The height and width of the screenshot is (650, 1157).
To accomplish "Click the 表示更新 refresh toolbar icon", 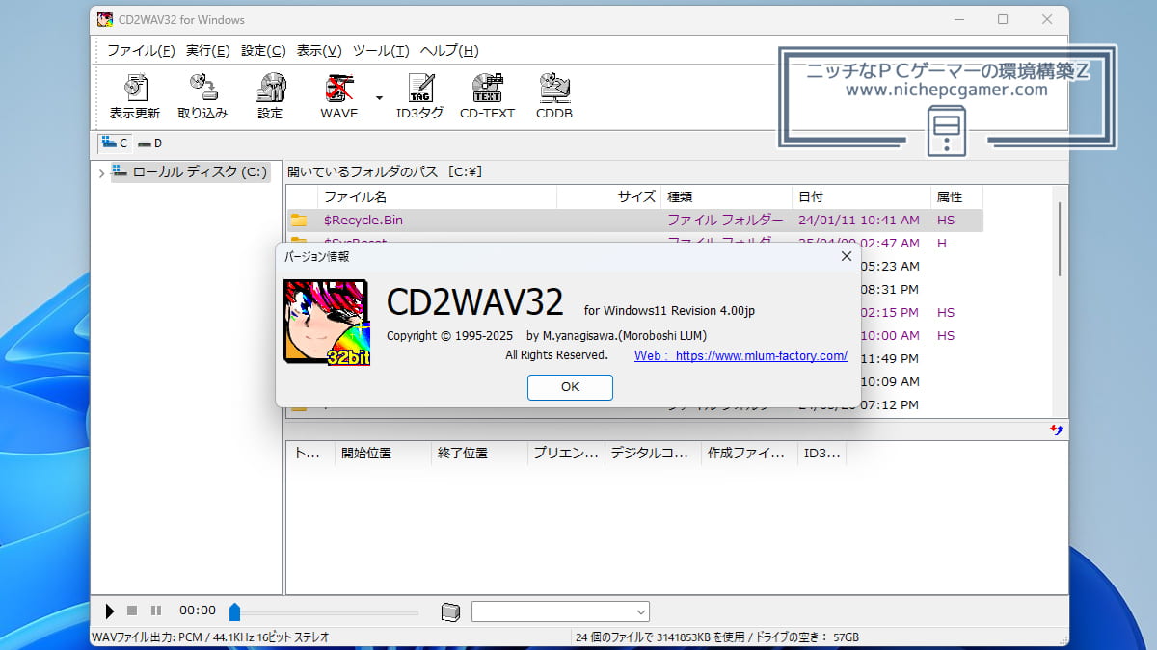I will coord(135,95).
